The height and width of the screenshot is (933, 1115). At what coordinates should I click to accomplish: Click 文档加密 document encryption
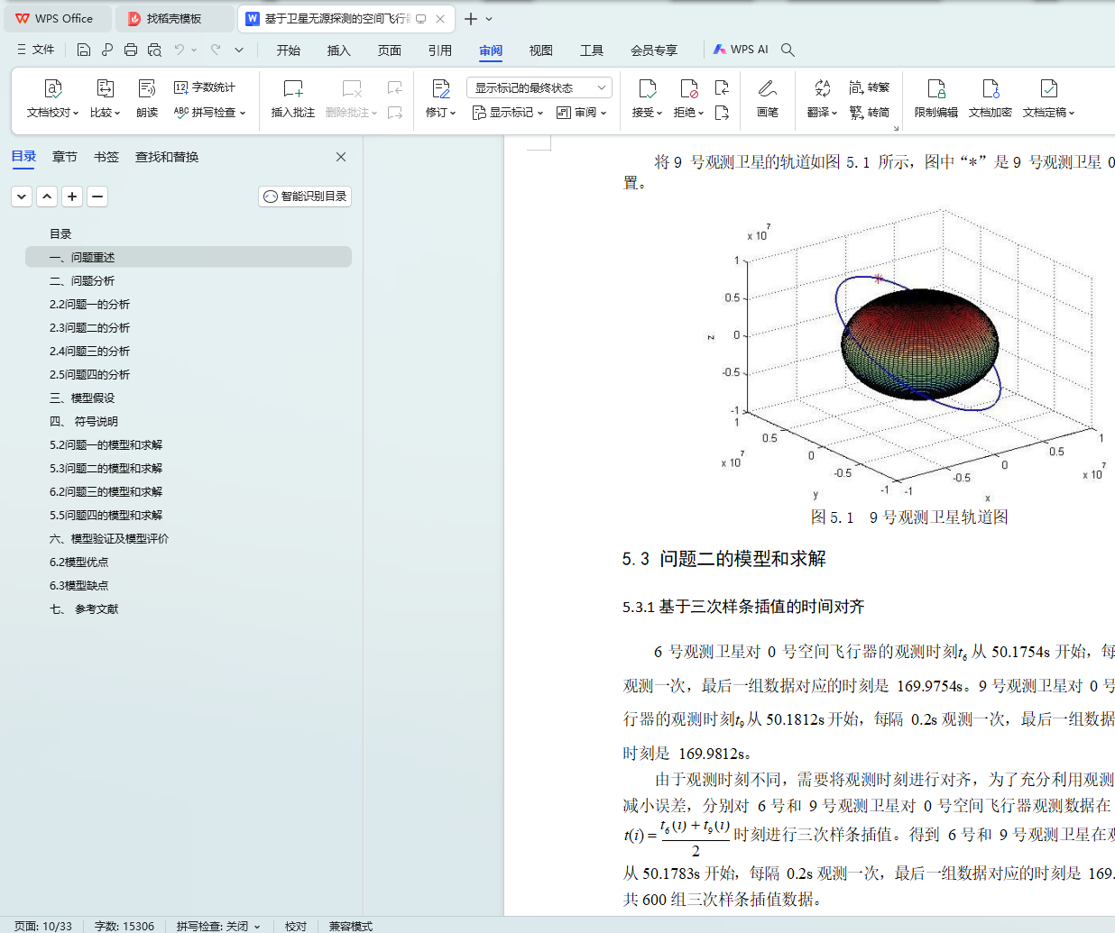pyautogui.click(x=991, y=98)
